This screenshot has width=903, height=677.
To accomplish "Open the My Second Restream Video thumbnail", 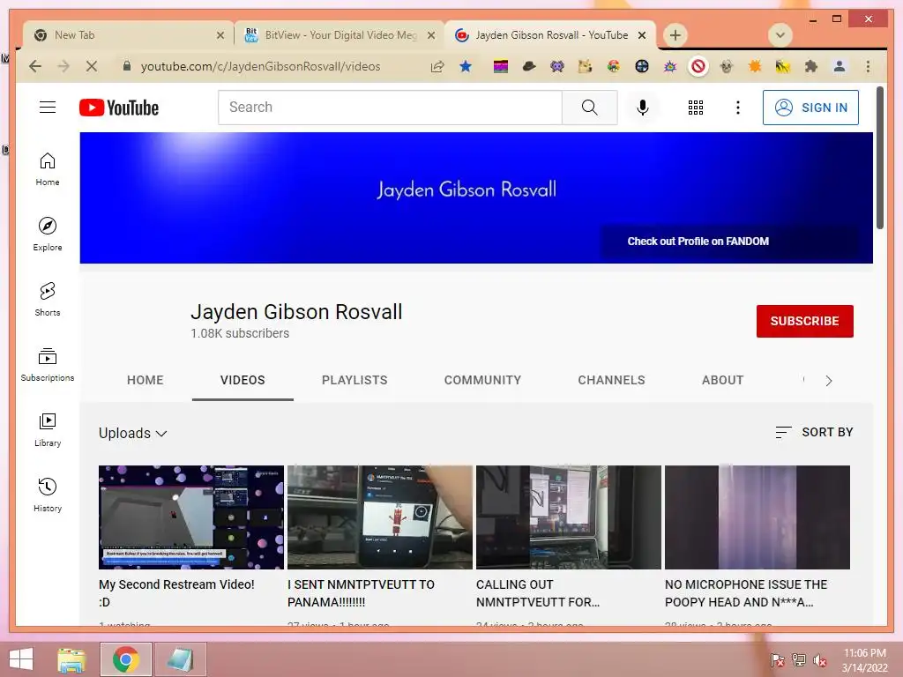I will [191, 517].
